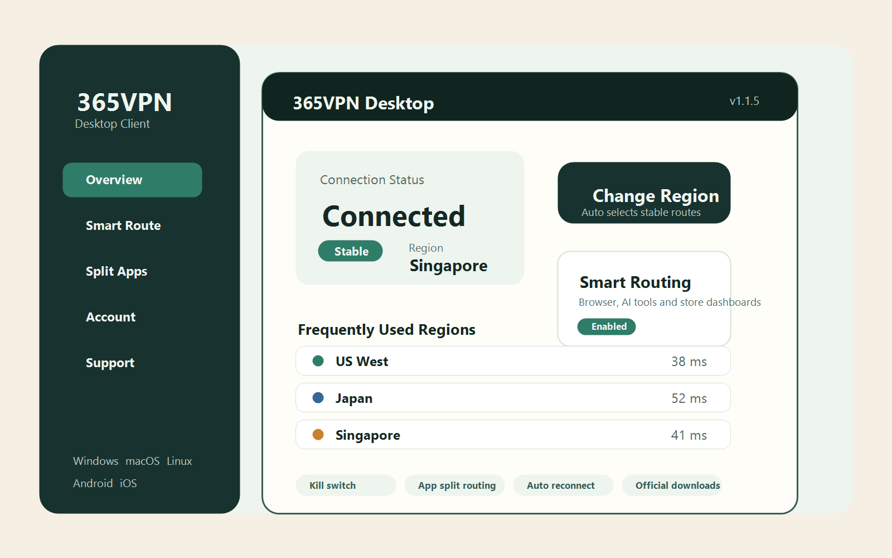Open the Kill switch option

(346, 485)
